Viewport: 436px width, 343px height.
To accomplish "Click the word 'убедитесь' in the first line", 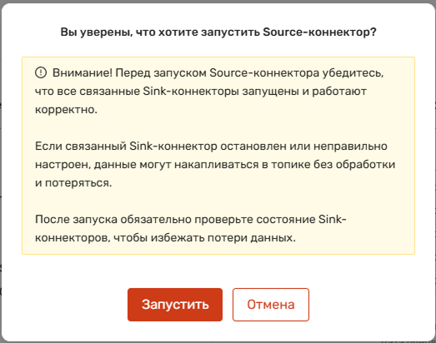I will pyautogui.click(x=353, y=72).
